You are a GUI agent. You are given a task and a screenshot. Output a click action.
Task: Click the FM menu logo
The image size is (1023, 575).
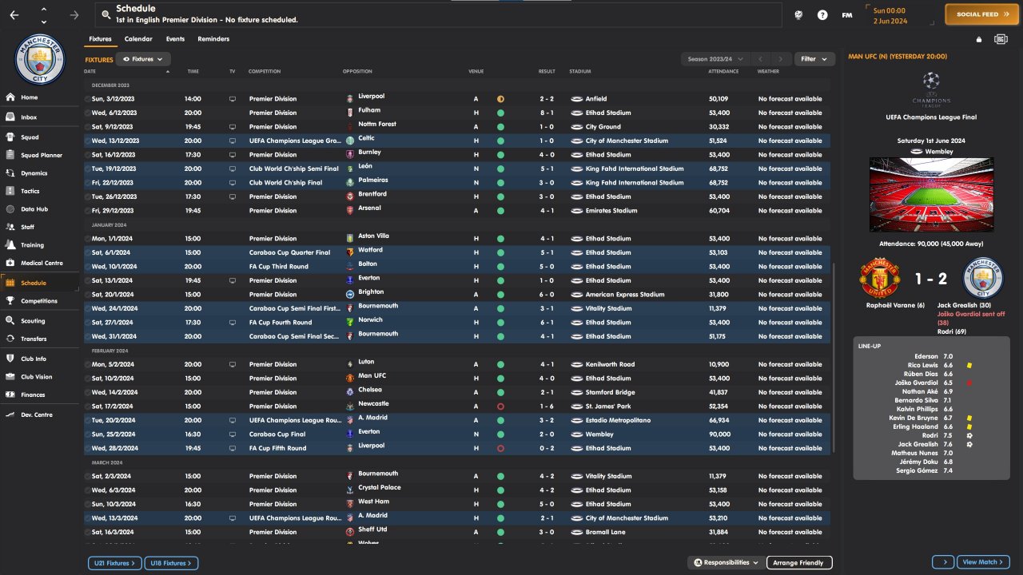click(847, 15)
